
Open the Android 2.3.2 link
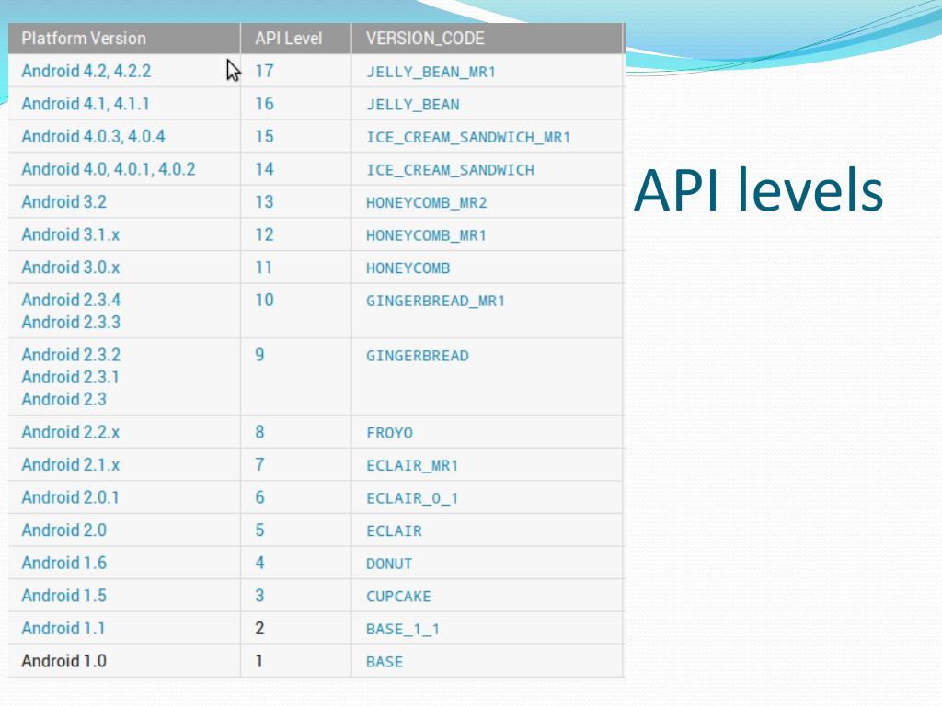[71, 355]
